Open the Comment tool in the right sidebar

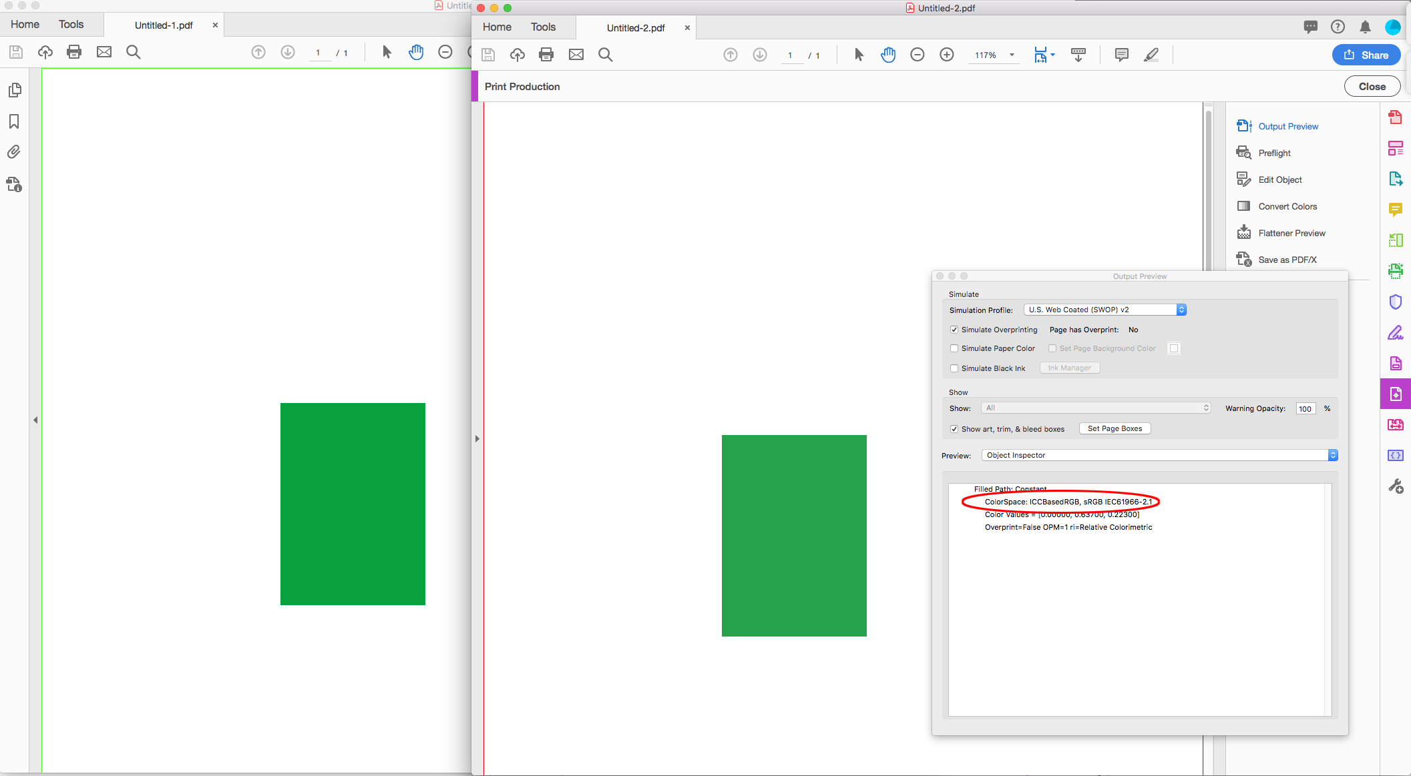point(1395,210)
